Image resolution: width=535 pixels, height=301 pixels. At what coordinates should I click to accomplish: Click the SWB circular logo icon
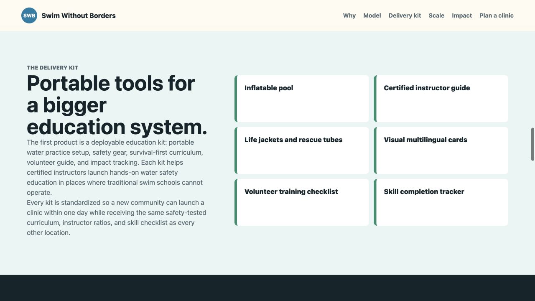(29, 15)
